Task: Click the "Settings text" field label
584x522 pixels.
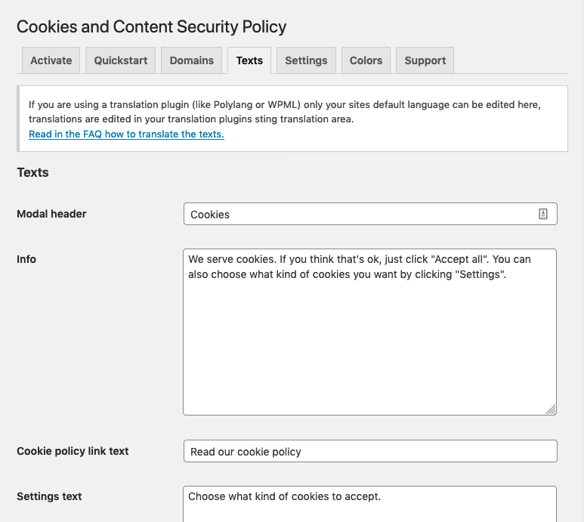Action: click(x=49, y=496)
